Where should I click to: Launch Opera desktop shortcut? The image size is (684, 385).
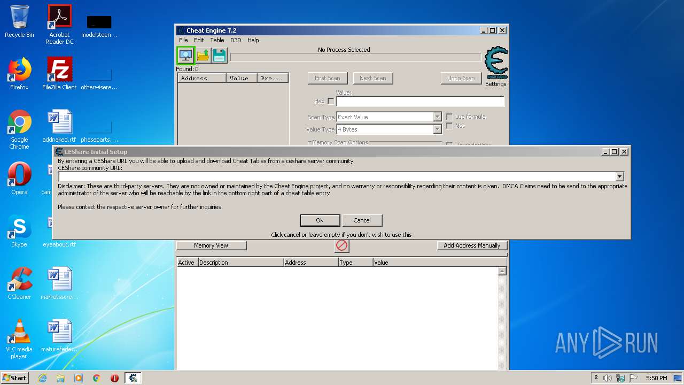pyautogui.click(x=19, y=179)
